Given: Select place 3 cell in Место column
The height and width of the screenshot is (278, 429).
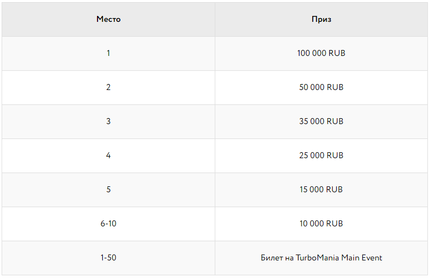Looking at the screenshot, I should tap(108, 121).
